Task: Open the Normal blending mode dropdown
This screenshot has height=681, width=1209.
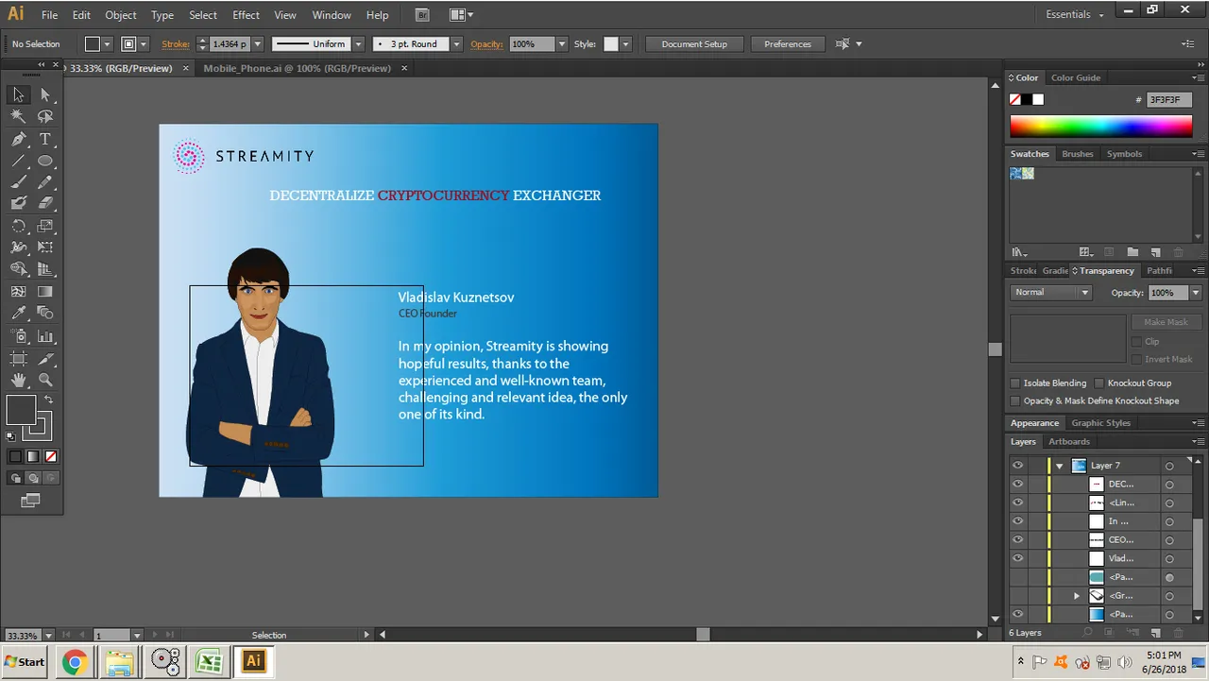Action: click(x=1051, y=293)
